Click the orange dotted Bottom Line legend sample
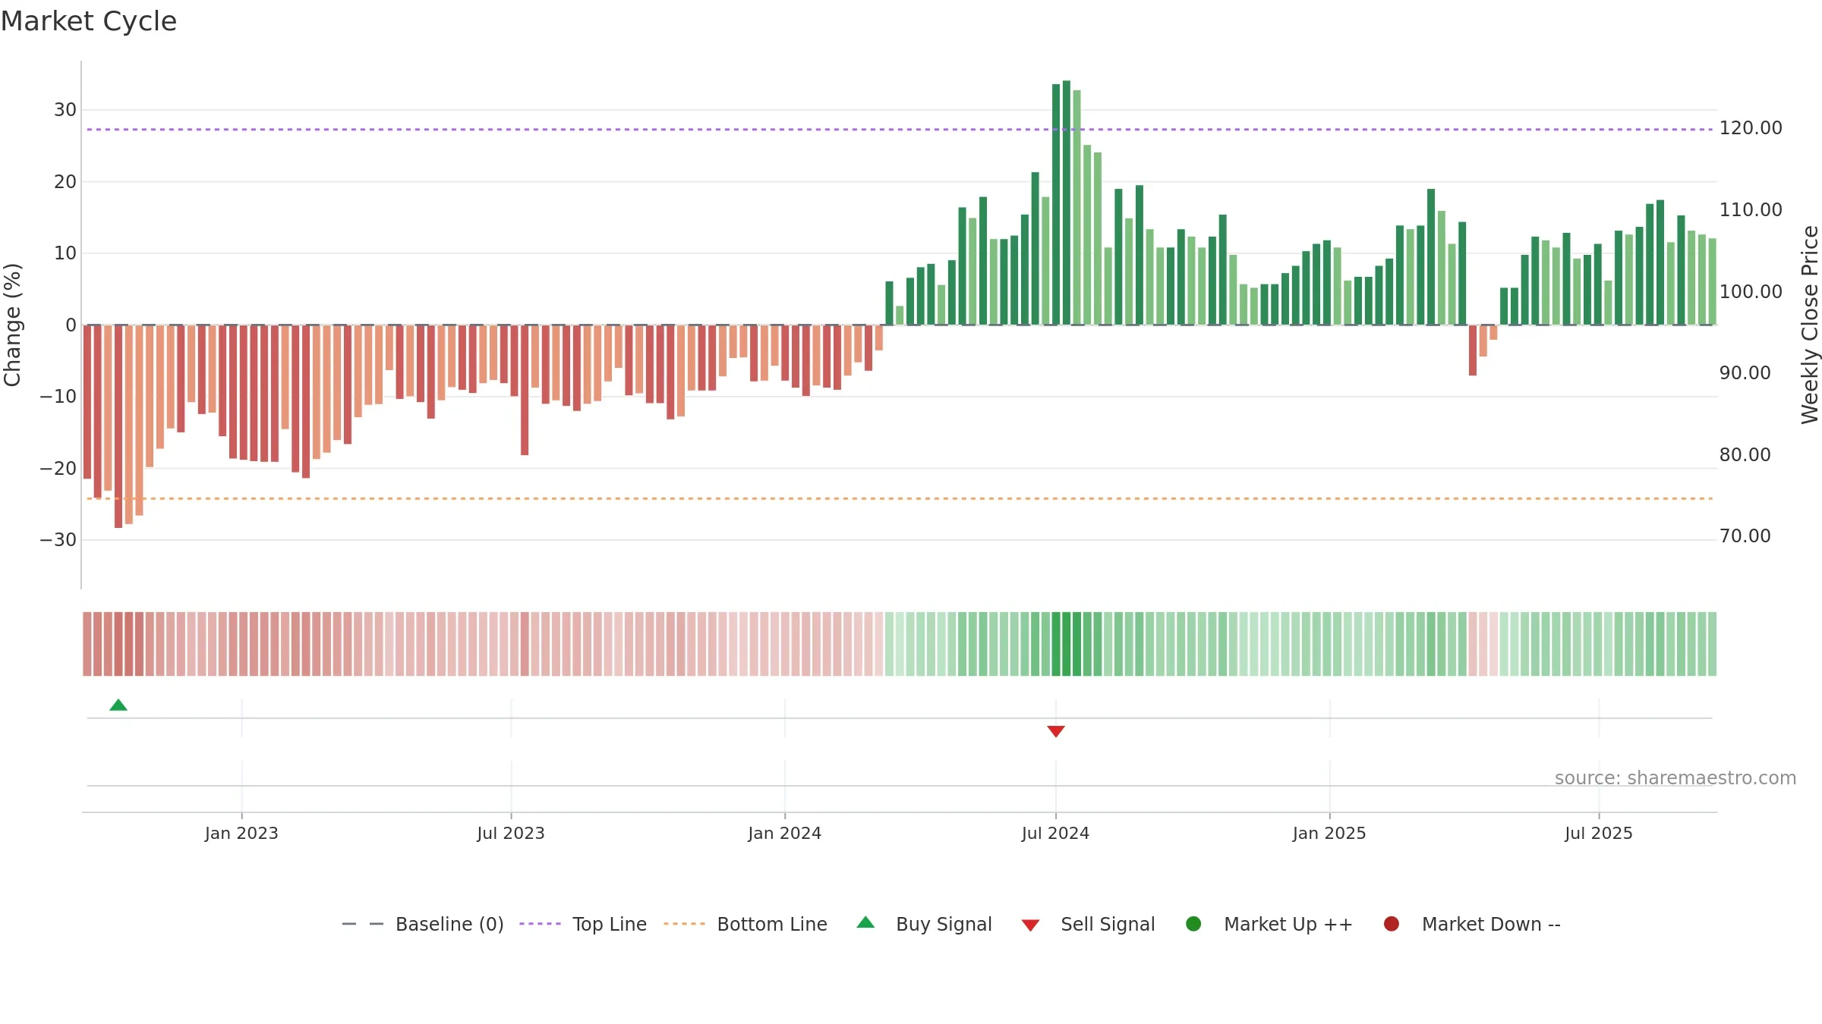This screenshot has height=1024, width=1822. (684, 924)
